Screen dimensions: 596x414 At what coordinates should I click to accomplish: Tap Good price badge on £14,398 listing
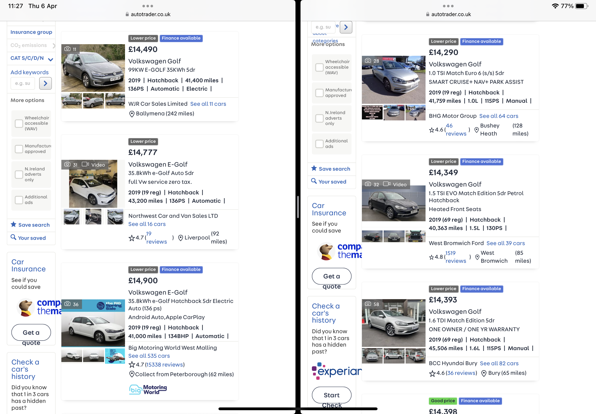click(x=443, y=401)
